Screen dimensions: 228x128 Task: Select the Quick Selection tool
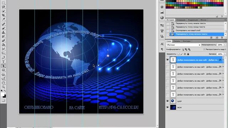(x=3, y=11)
